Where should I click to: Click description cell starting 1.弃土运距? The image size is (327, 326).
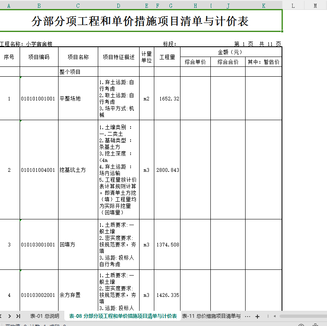118,98
